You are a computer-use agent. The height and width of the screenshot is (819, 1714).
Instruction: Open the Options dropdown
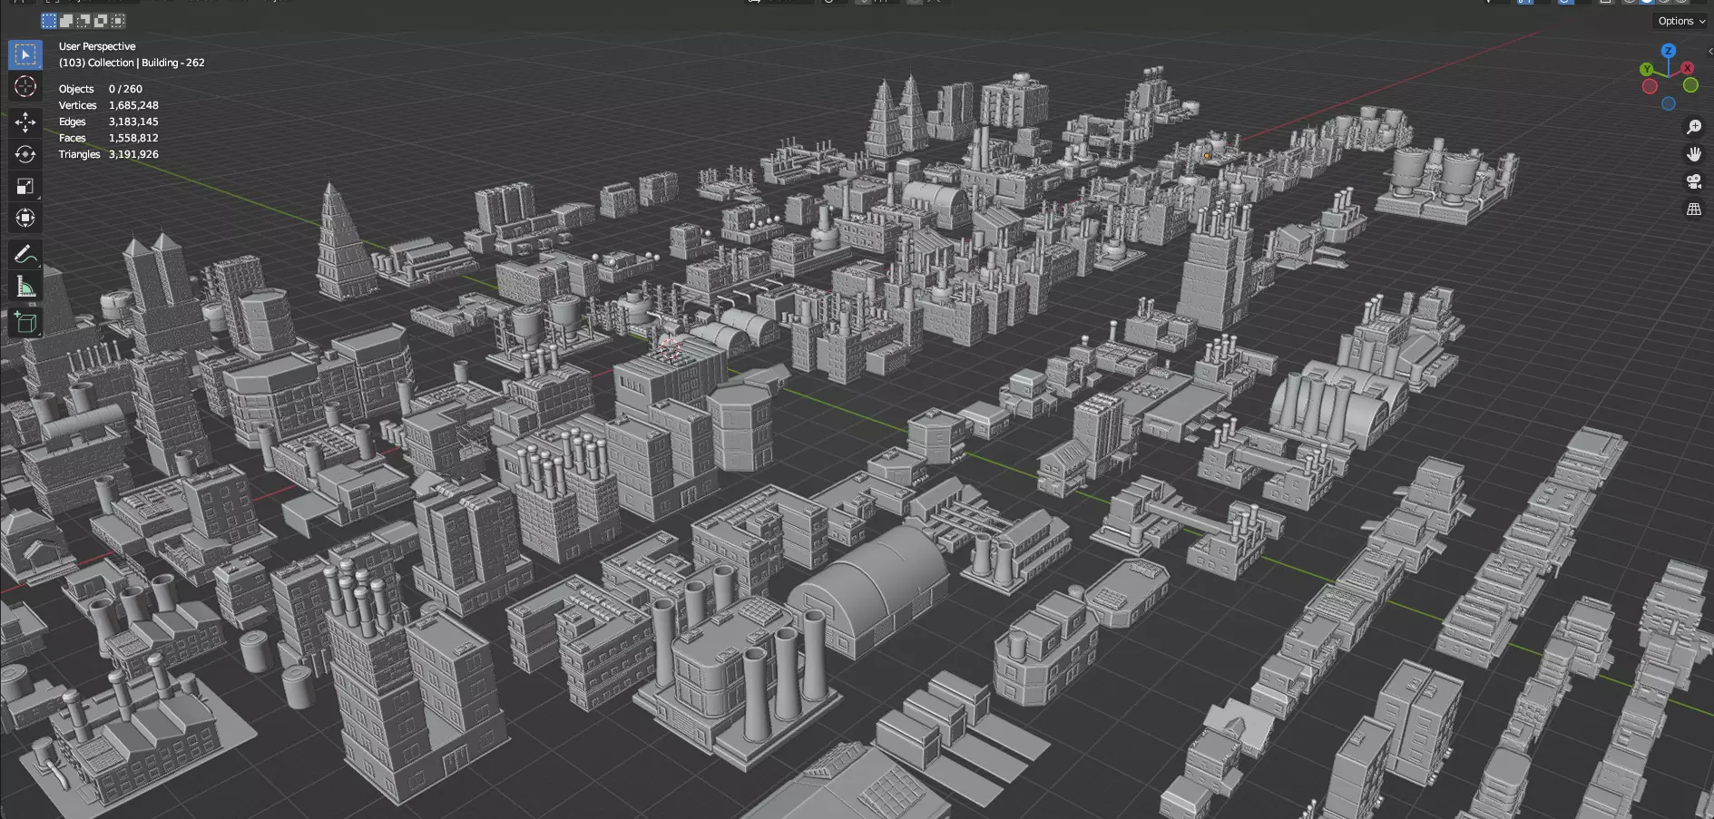[1681, 21]
